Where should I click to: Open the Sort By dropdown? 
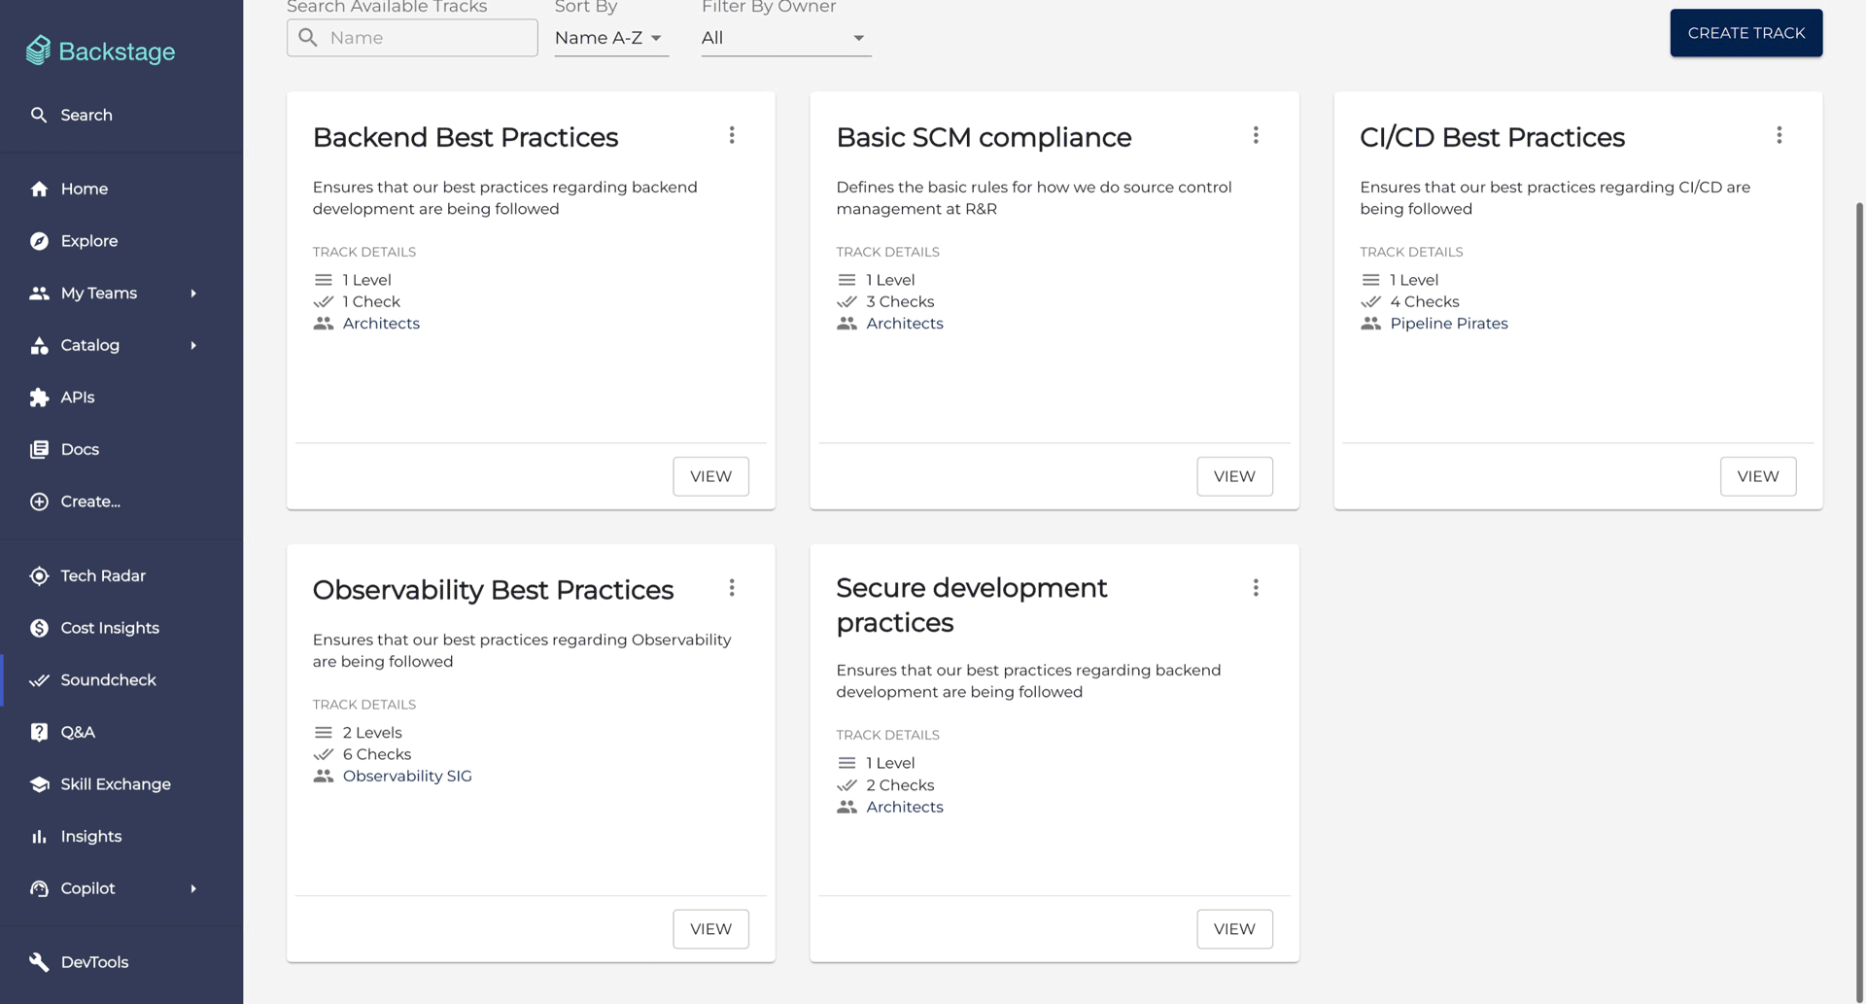(610, 38)
